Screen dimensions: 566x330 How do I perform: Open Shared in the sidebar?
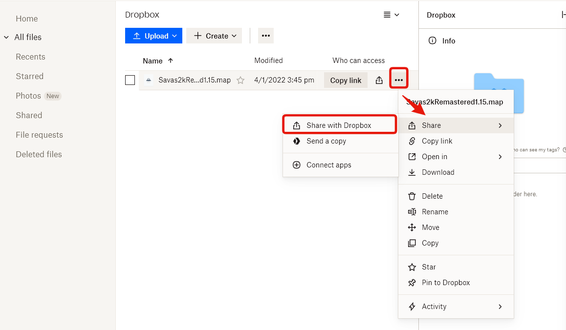pyautogui.click(x=29, y=115)
